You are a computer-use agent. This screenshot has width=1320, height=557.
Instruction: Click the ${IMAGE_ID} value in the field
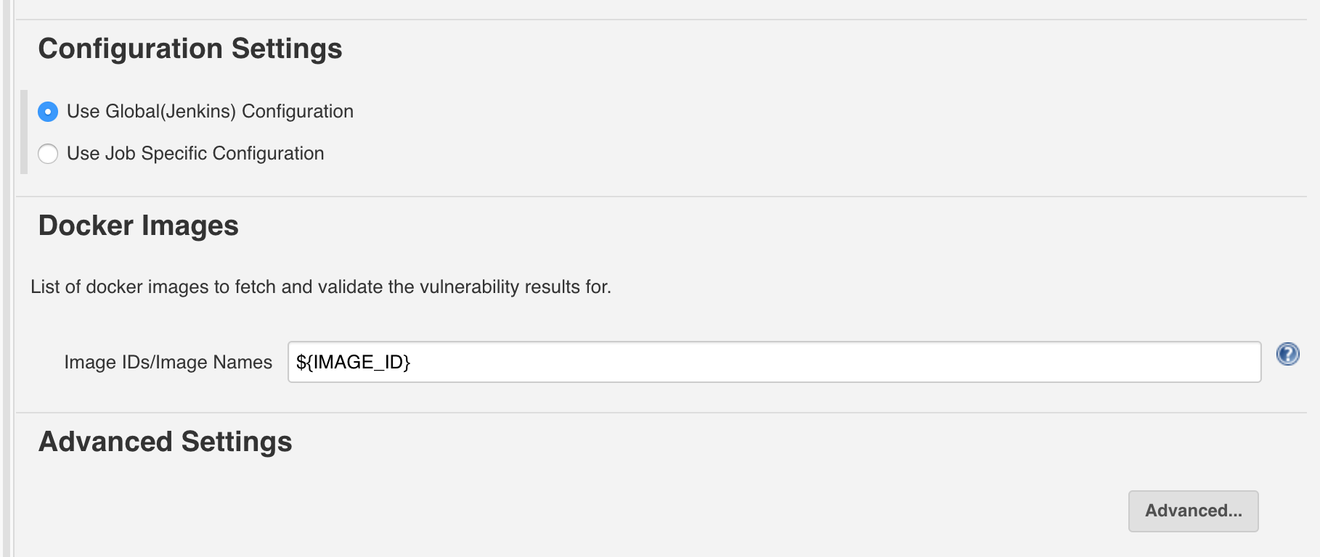[x=353, y=362]
